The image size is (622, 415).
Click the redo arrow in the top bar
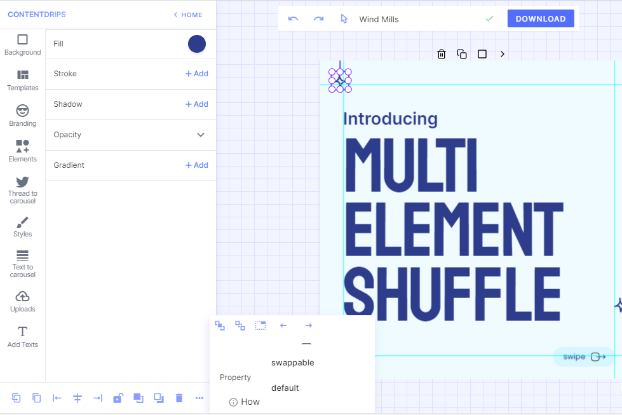(x=318, y=19)
